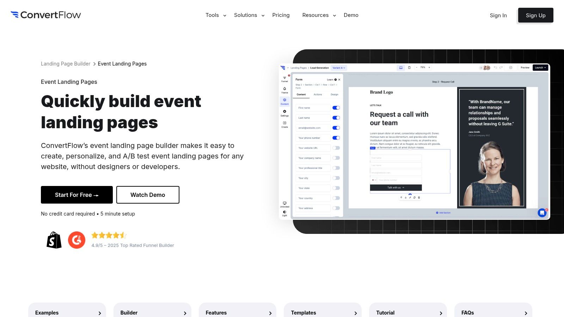Click the Create plus icon in sidebar
Image resolution: width=564 pixels, height=317 pixels.
coord(284,124)
